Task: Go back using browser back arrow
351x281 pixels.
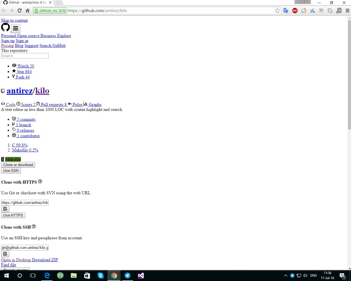Action: pyautogui.click(x=4, y=11)
